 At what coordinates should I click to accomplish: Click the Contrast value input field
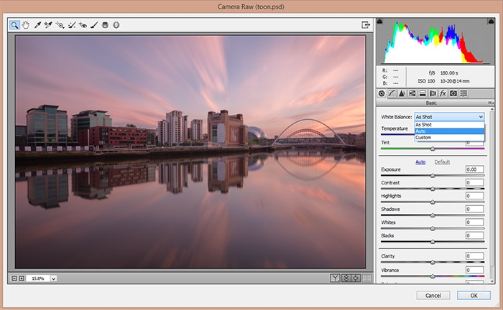coord(474,183)
